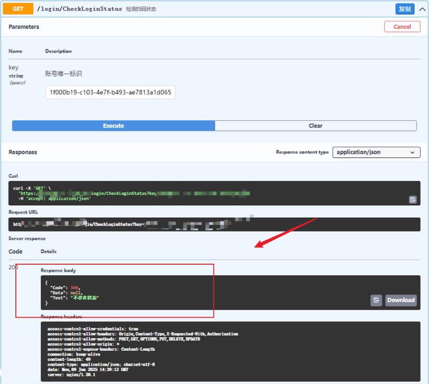
Task: Execute the CheckLoginStatus request
Action: click(114, 126)
